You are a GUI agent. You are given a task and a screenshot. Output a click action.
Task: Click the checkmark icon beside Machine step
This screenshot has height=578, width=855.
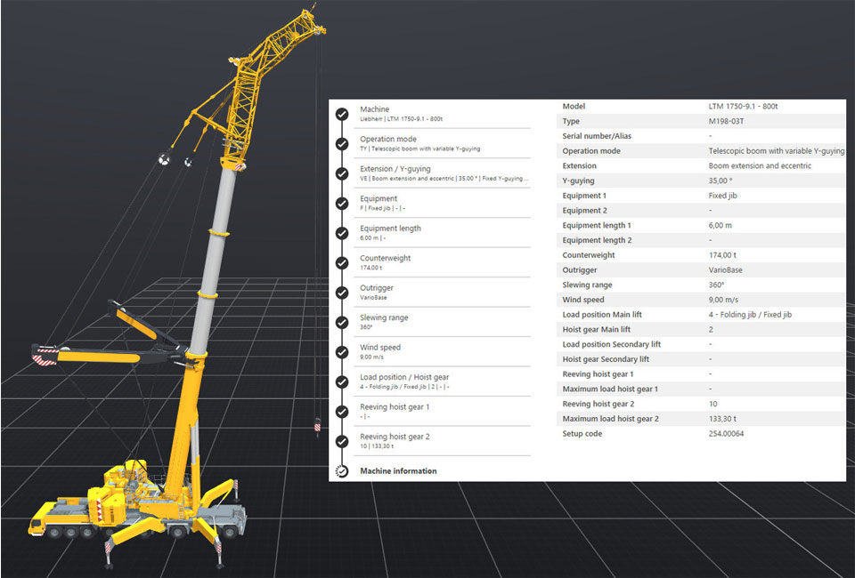(341, 114)
